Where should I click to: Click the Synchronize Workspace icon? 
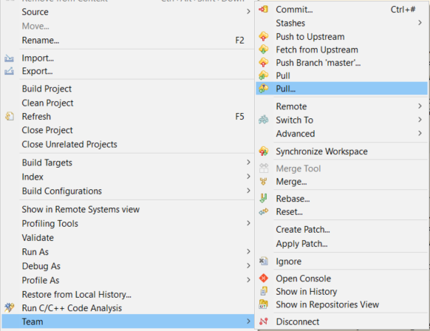pos(264,151)
